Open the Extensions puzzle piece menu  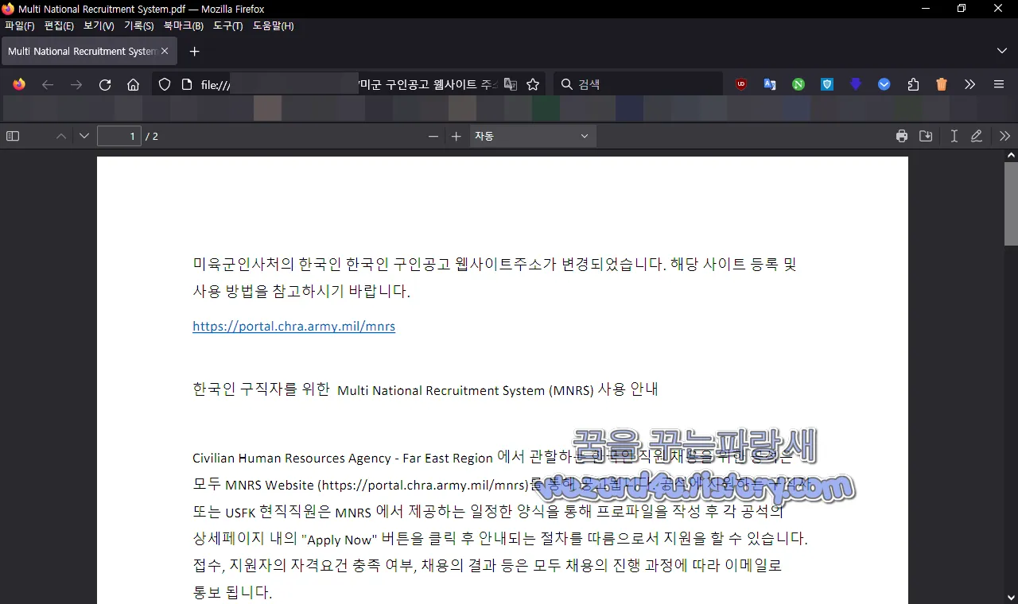point(913,84)
